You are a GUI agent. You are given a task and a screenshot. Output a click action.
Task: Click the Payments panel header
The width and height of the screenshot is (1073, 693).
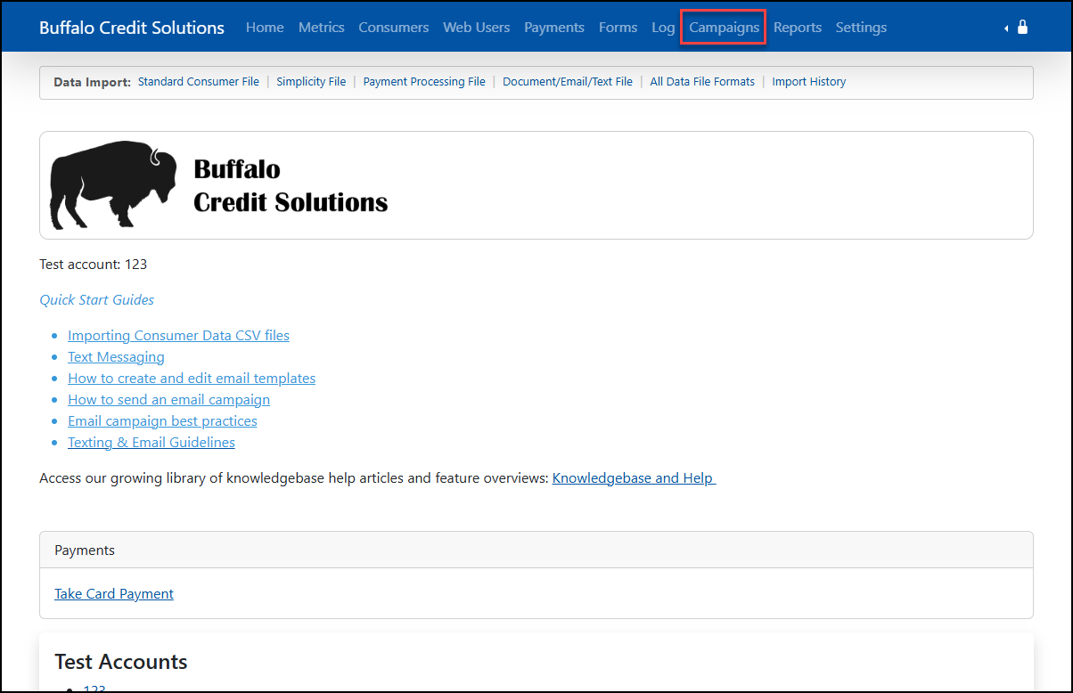pos(536,550)
